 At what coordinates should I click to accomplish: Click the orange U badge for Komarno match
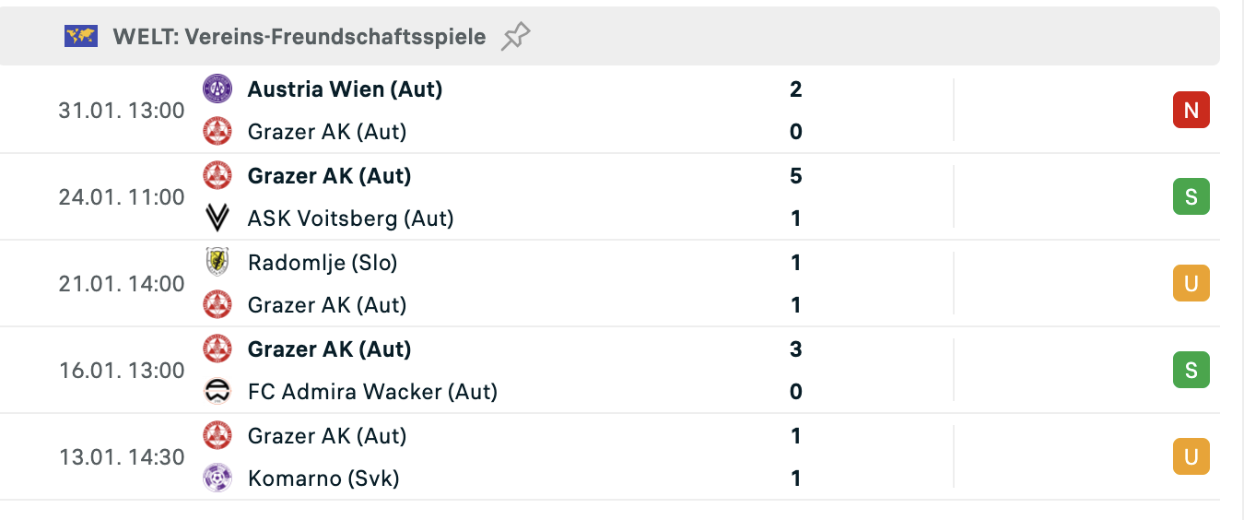[1191, 457]
